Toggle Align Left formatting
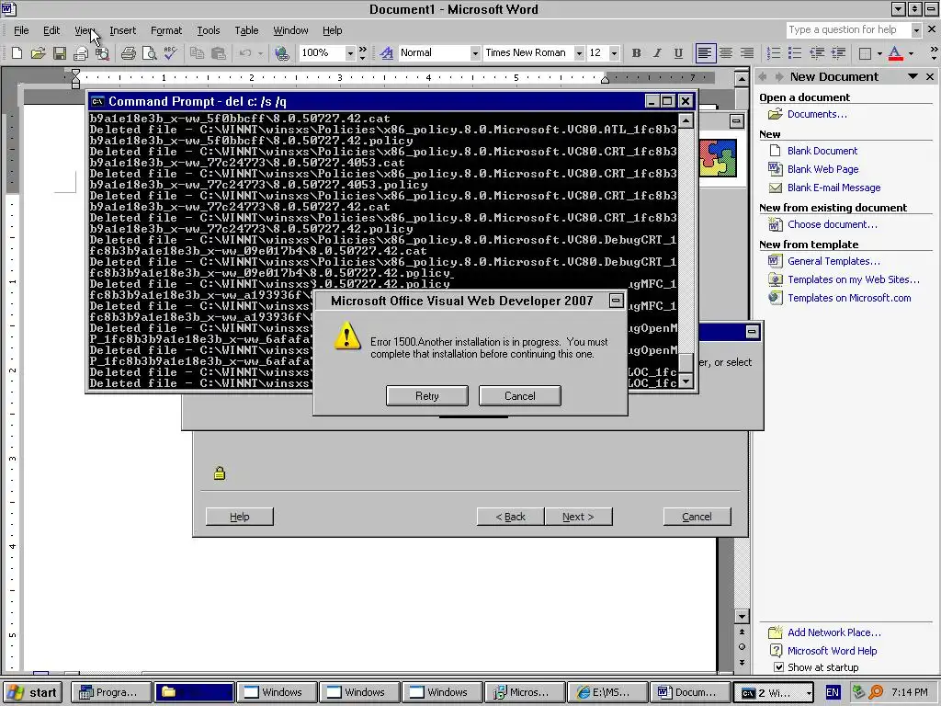Viewport: 941px width, 706px height. click(705, 53)
